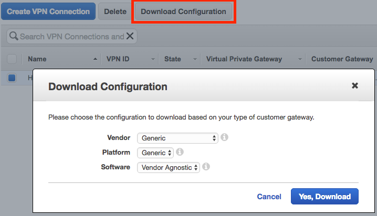Viewport: 377px width, 216px height.
Task: Toggle the select-all checkbox in table header
Action: click(x=12, y=59)
